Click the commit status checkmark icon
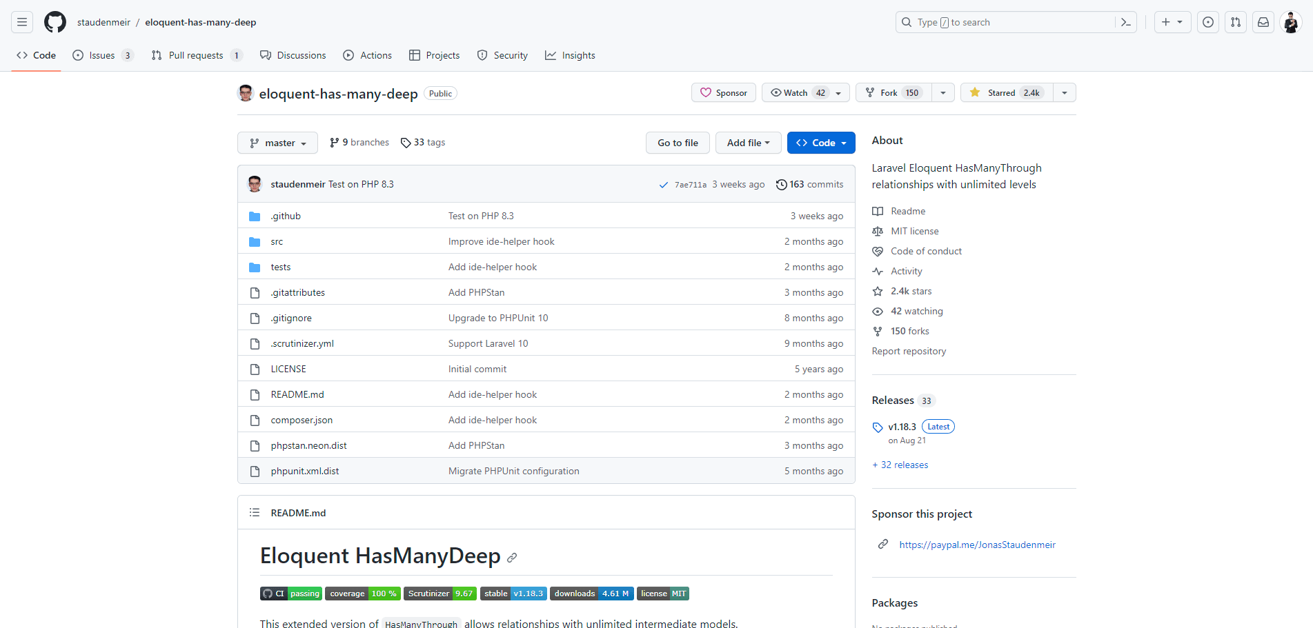This screenshot has height=628, width=1313. point(664,185)
